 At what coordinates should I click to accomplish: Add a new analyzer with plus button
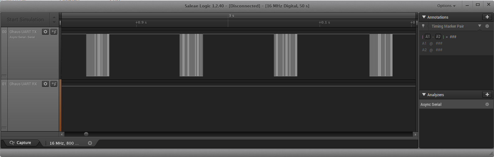[487, 95]
